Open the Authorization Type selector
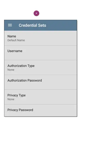 (x=41, y=68)
